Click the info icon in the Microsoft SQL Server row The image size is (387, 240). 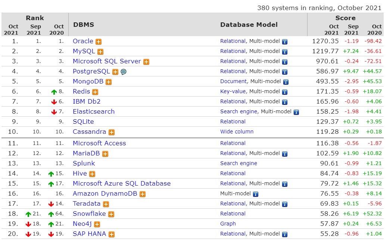pyautogui.click(x=285, y=62)
